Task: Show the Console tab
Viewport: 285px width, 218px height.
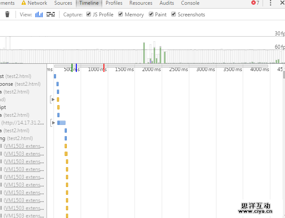Action: click(190, 3)
